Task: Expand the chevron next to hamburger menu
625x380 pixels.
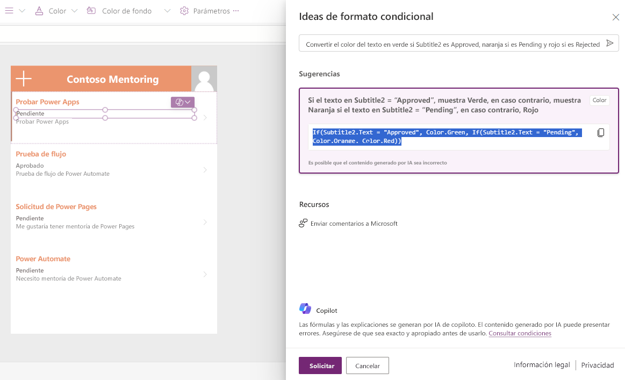Action: (x=23, y=11)
